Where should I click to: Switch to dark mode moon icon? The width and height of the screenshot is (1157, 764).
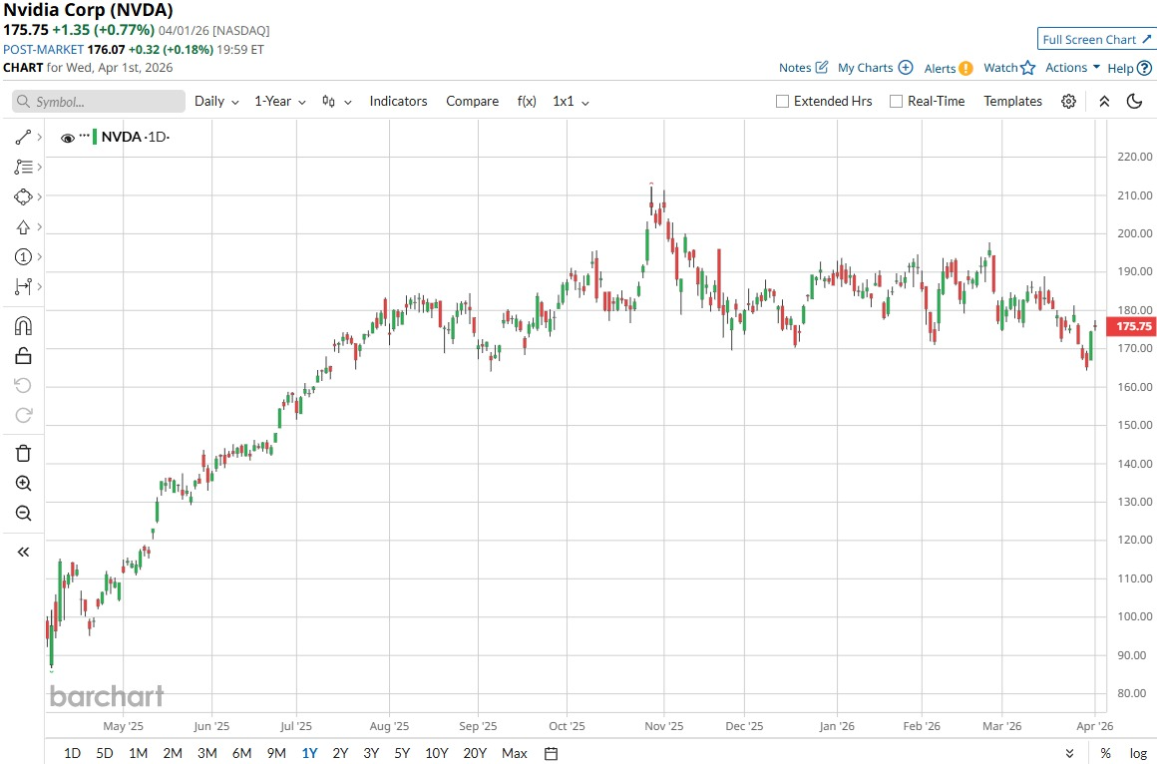click(x=1135, y=101)
